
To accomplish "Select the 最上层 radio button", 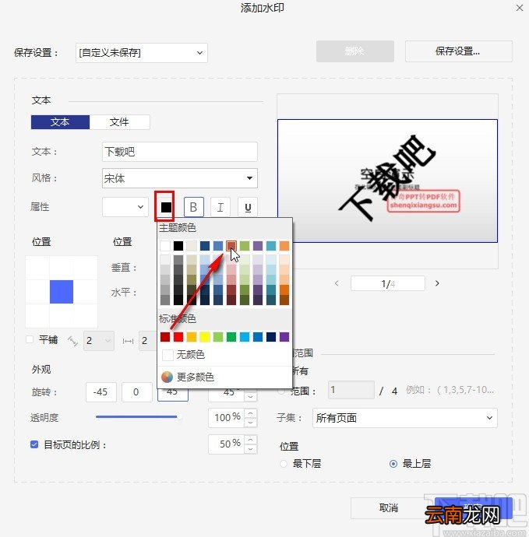I will click(393, 464).
